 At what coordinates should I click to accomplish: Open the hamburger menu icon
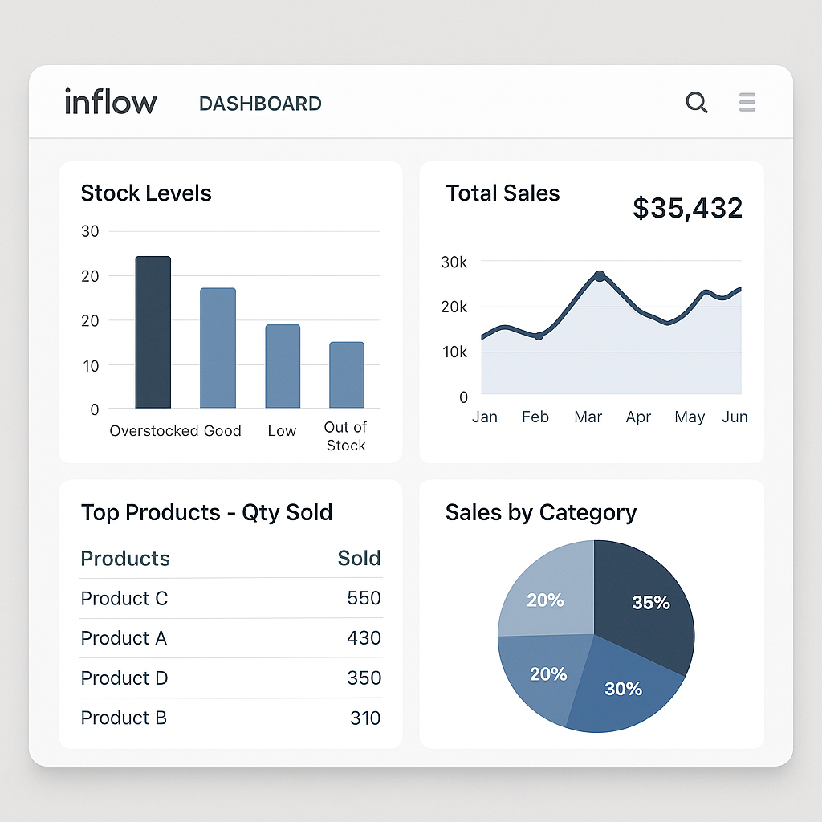pos(747,102)
